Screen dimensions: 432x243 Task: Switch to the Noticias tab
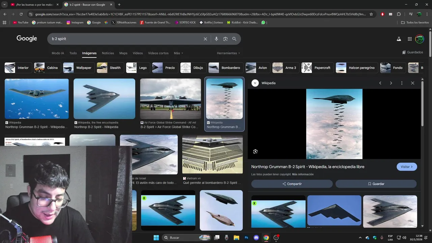108,53
